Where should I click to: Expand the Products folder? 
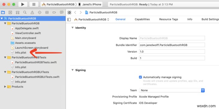(x=5, y=87)
